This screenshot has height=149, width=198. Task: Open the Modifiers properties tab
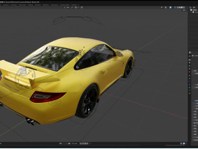[190, 79]
